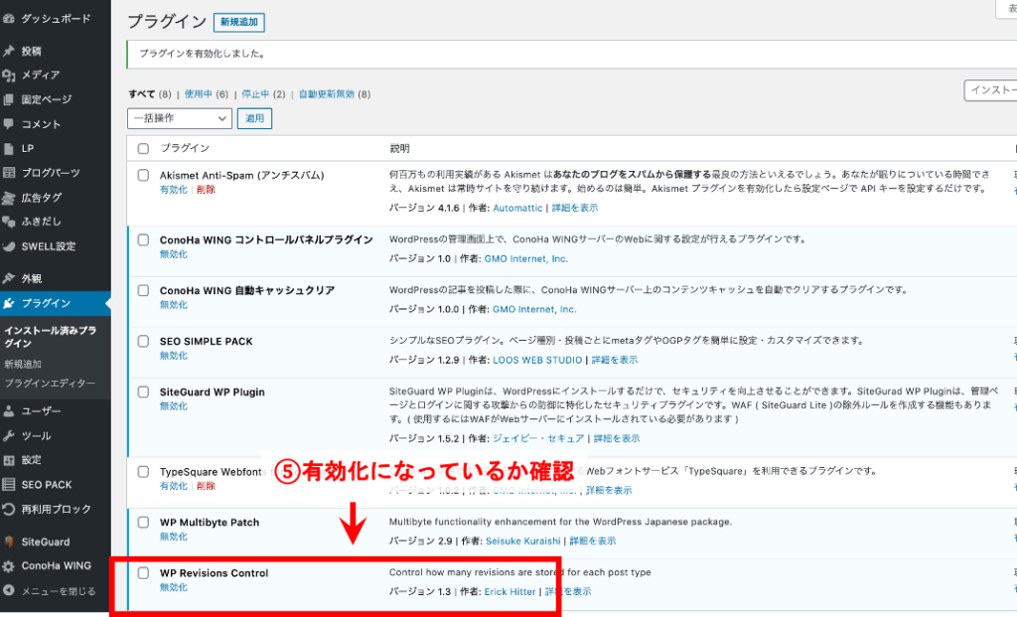Check the WP Revisions Control checkbox
This screenshot has height=617, width=1017.
coord(143,573)
